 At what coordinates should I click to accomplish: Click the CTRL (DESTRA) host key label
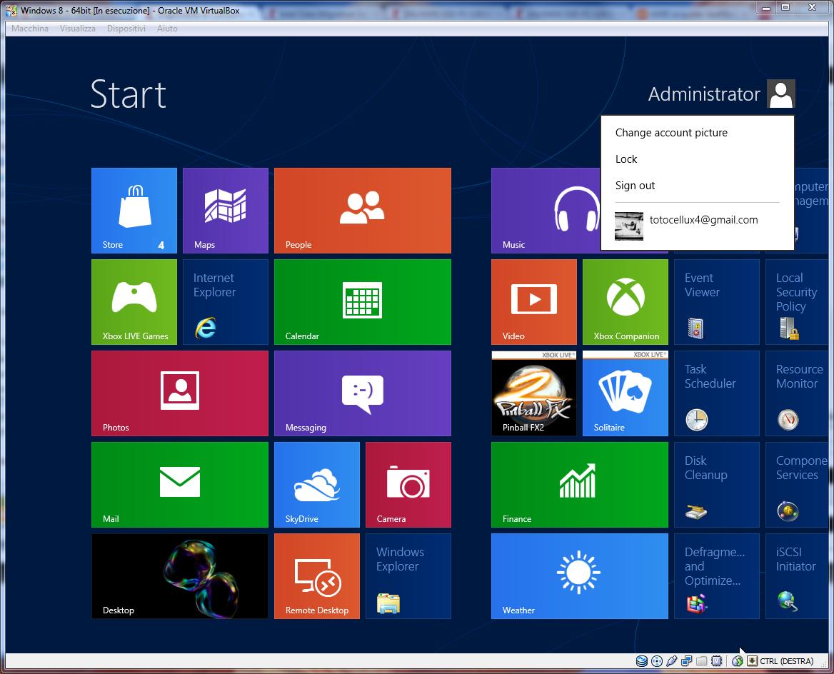click(787, 661)
